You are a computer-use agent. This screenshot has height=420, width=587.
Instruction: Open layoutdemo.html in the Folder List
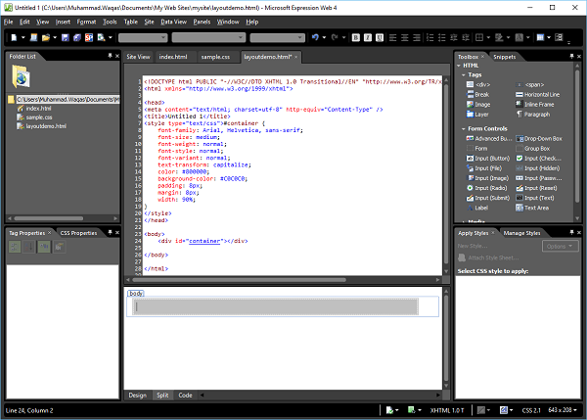(45, 126)
